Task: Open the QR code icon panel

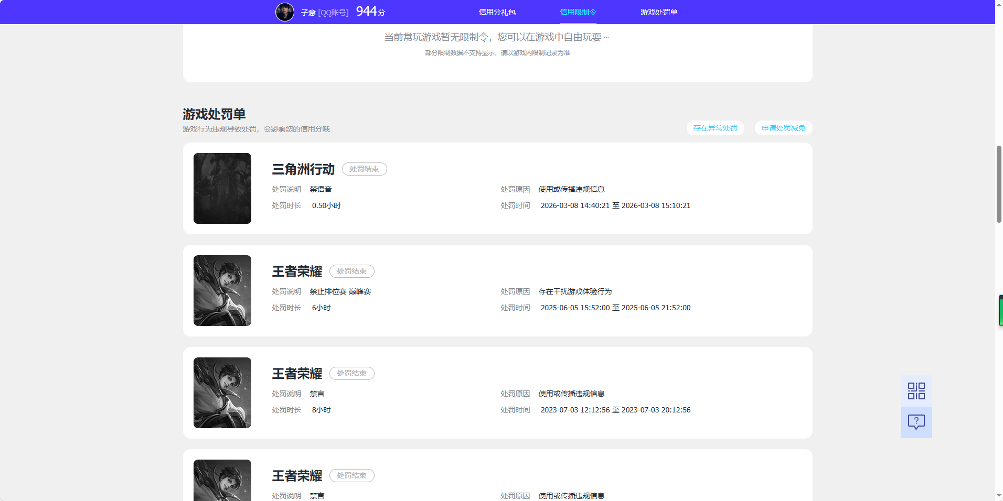Action: 916,391
